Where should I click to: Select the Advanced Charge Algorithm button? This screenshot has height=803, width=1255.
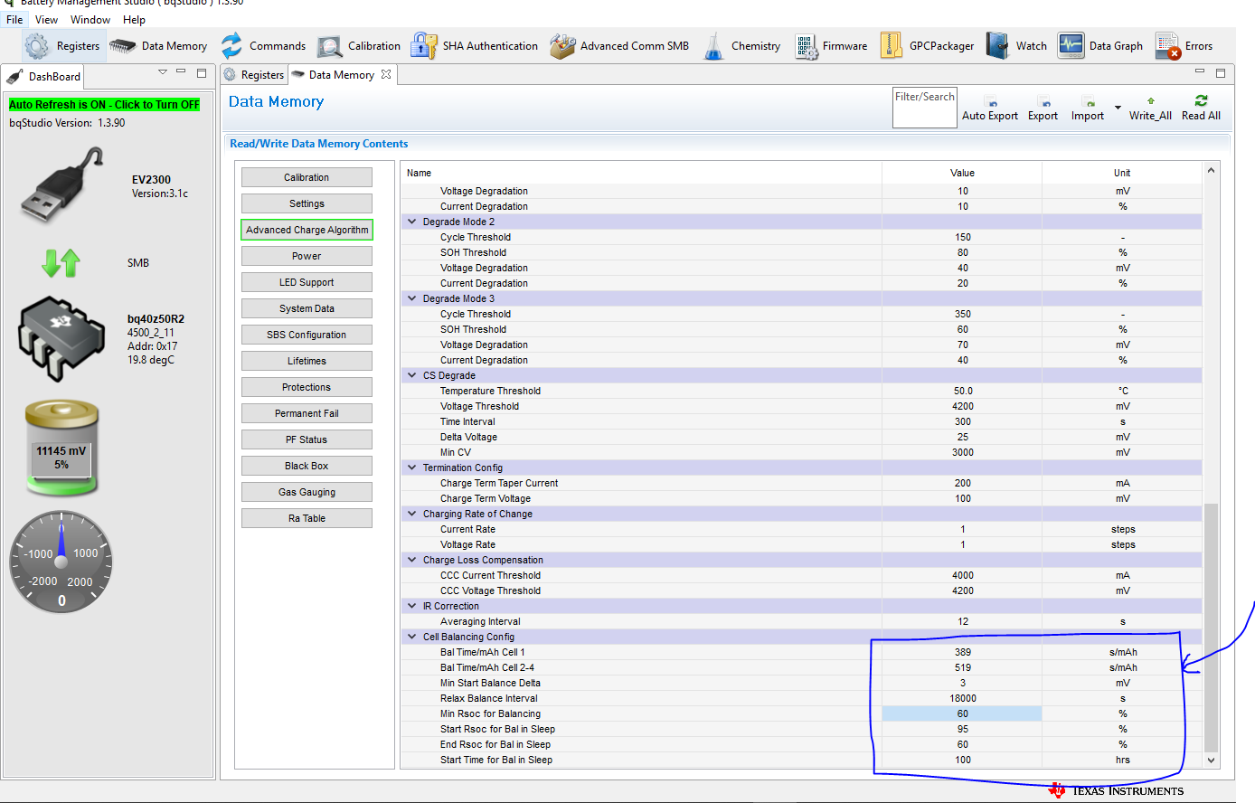(x=307, y=231)
